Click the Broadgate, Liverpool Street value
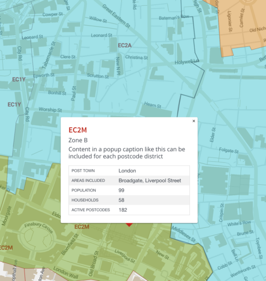 pyautogui.click(x=149, y=180)
